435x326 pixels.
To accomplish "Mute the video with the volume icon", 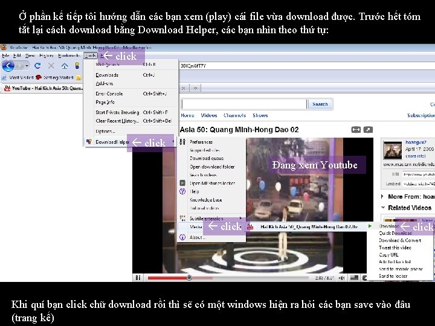I will 343,278.
